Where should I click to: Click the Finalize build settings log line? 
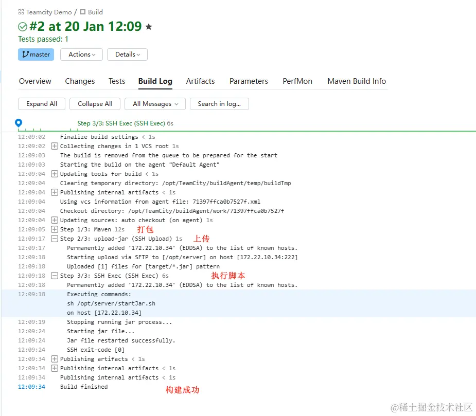108,137
